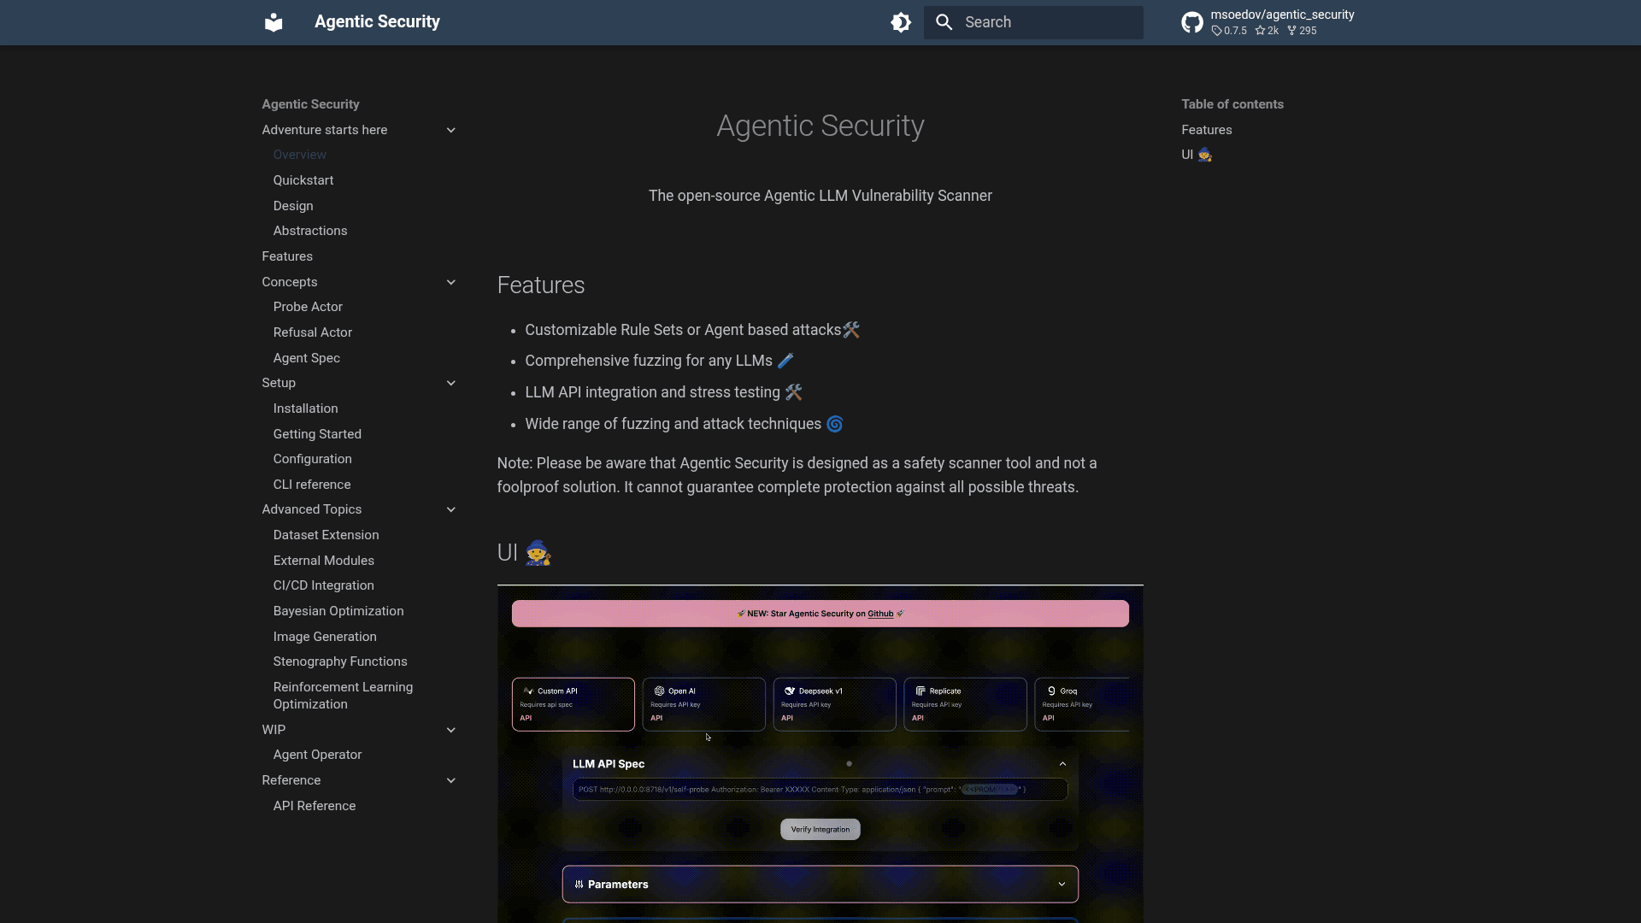Collapse the Setup section chevron

coord(451,383)
